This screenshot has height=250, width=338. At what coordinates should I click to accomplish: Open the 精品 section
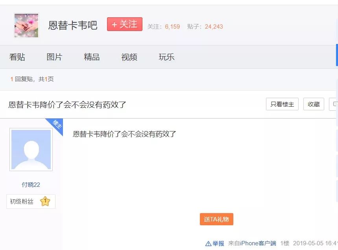tap(91, 57)
